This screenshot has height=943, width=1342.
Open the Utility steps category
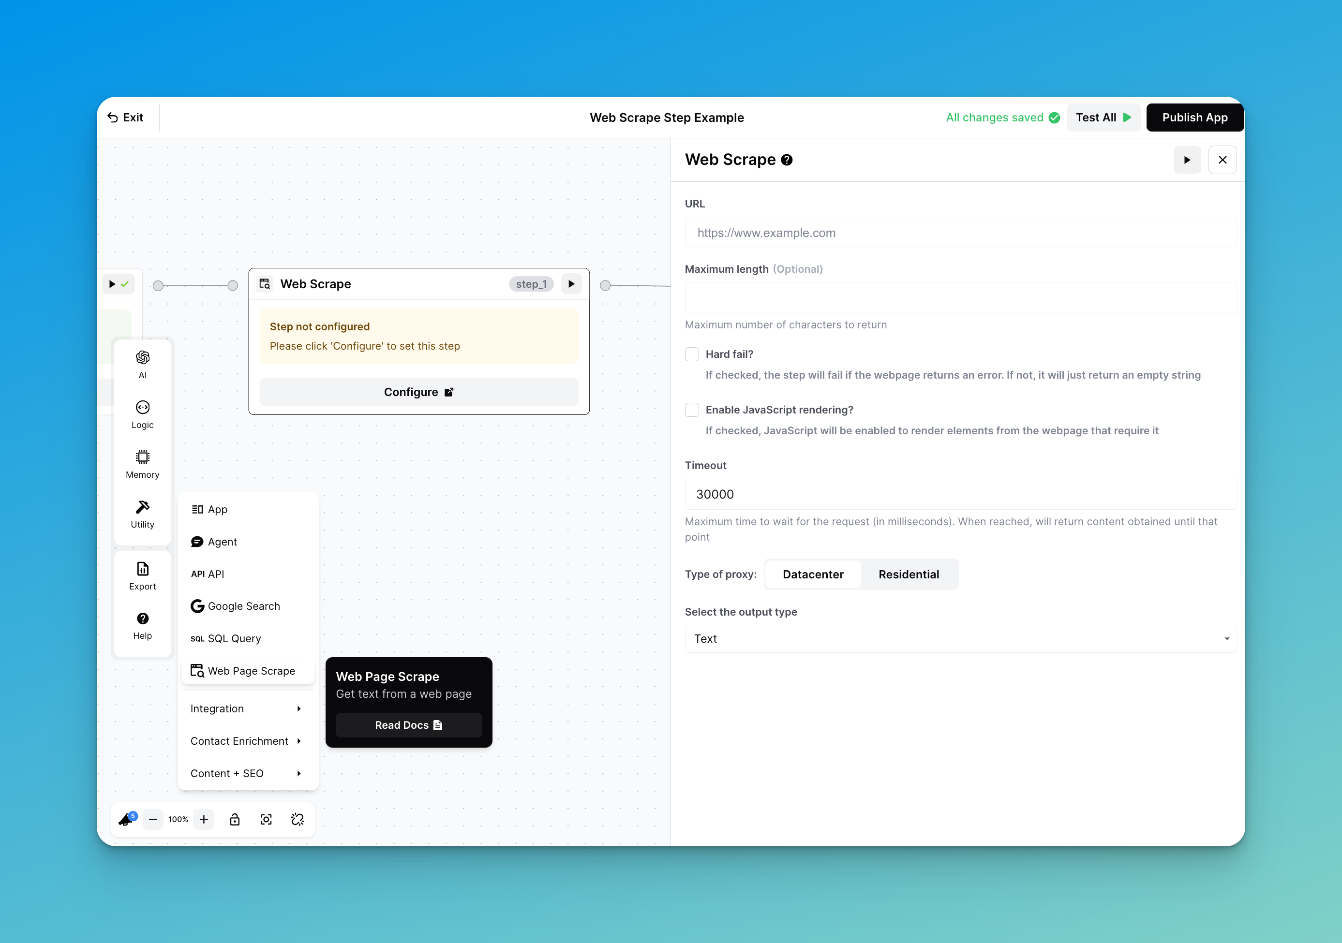click(142, 514)
